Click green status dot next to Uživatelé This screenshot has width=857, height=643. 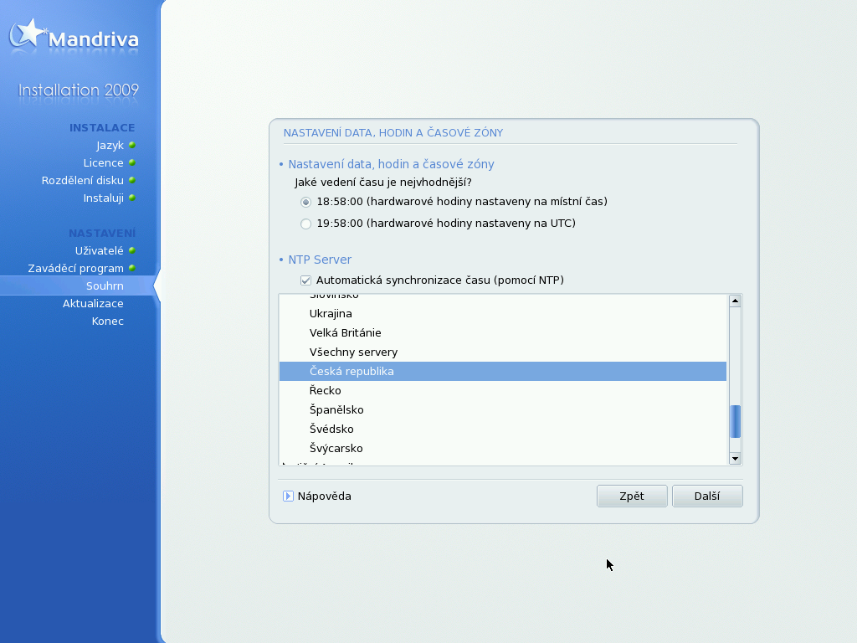coord(132,250)
